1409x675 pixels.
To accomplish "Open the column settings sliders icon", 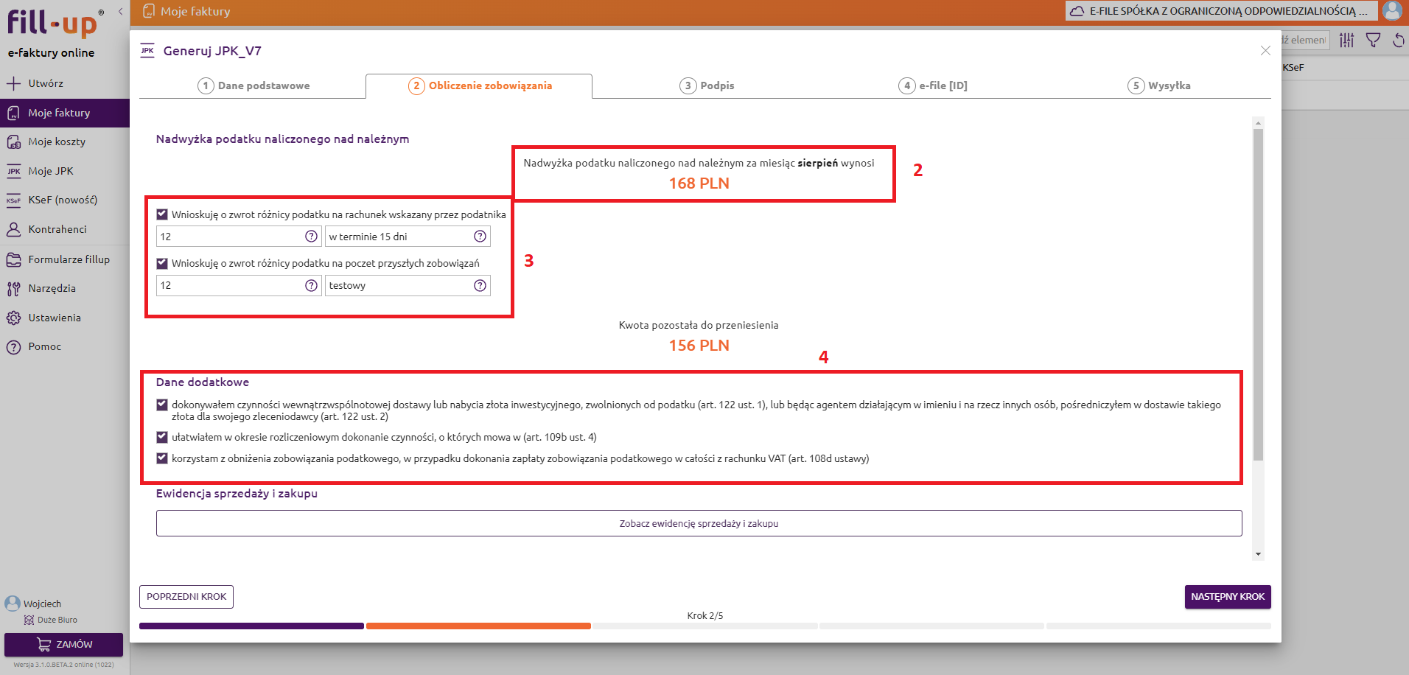I will point(1346,40).
